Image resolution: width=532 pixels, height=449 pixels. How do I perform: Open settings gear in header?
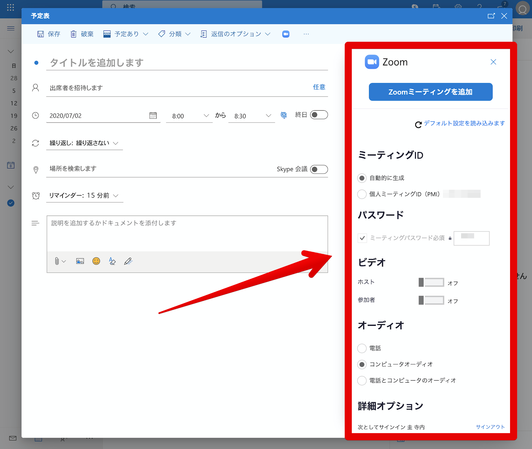click(x=458, y=7)
